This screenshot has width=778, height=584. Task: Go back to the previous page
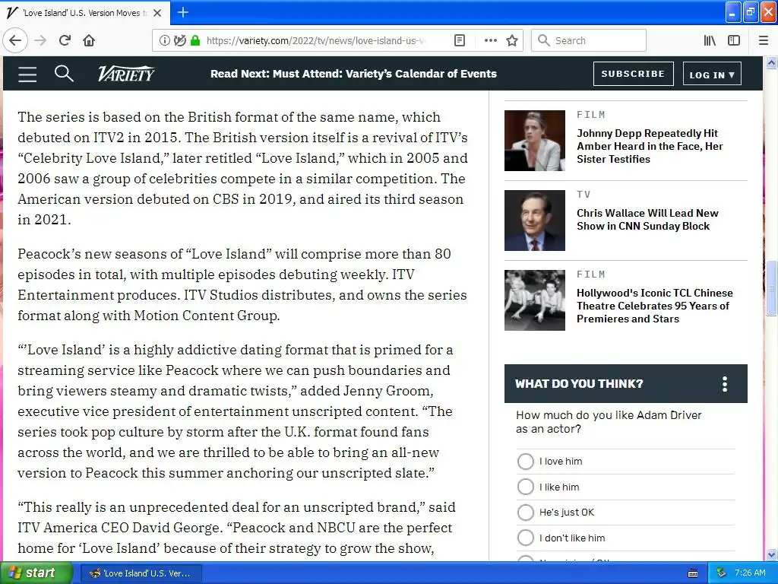click(x=15, y=40)
